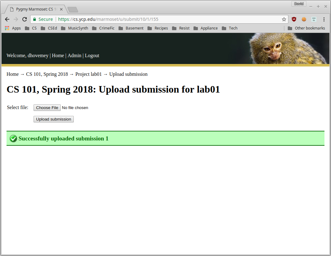Click the Choose File button
This screenshot has height=256, width=331.
click(47, 108)
